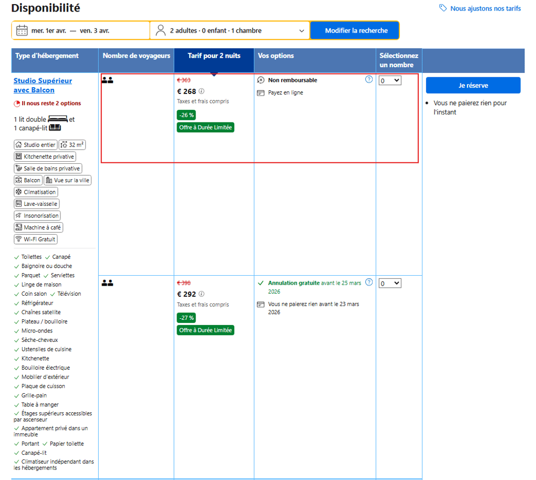The image size is (536, 480).
Task: Click two-guest icon in the € 292 row
Action: [x=107, y=283]
